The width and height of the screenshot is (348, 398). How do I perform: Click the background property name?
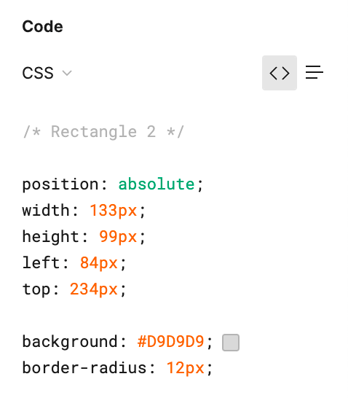coord(70,342)
